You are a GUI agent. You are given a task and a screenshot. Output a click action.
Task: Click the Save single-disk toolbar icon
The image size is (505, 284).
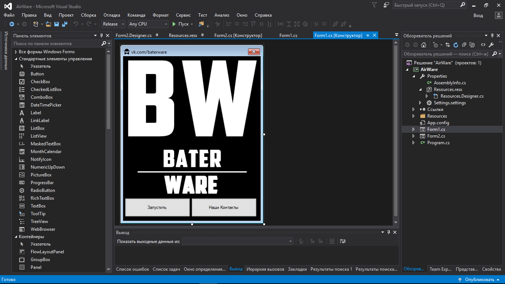57,24
